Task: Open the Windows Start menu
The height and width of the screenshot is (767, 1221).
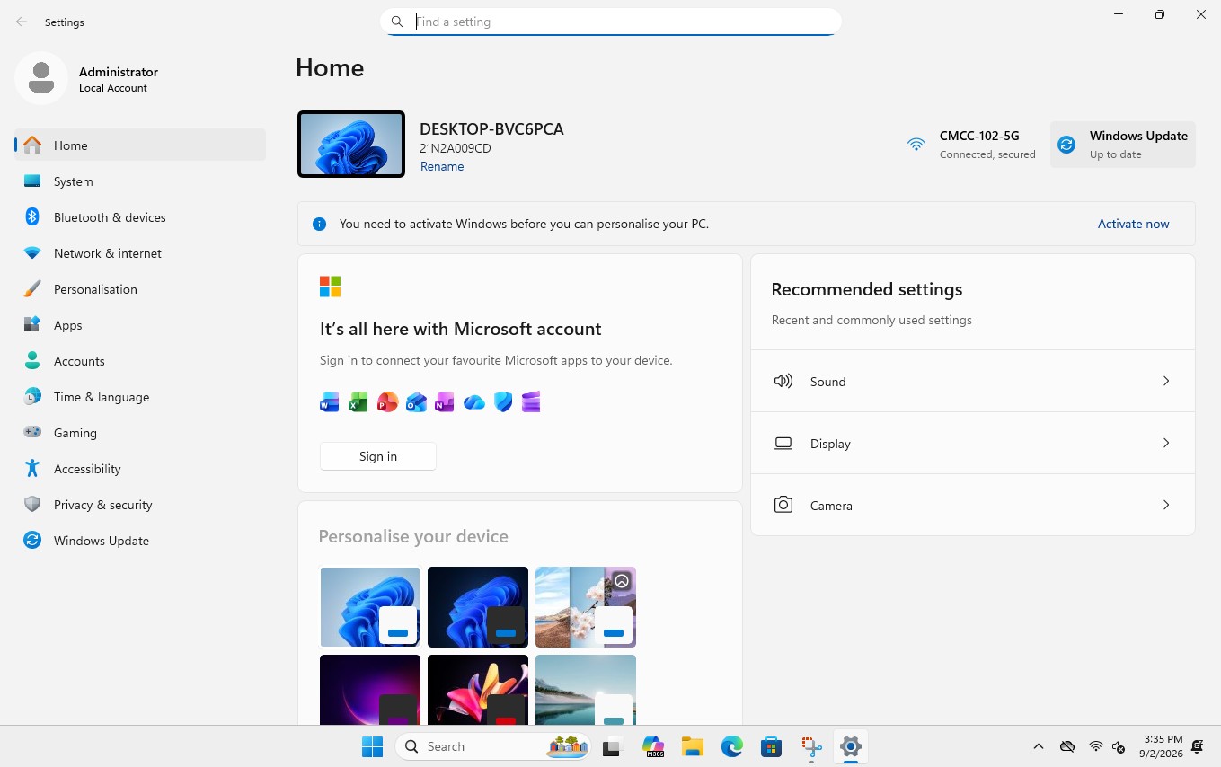Action: coord(372,746)
